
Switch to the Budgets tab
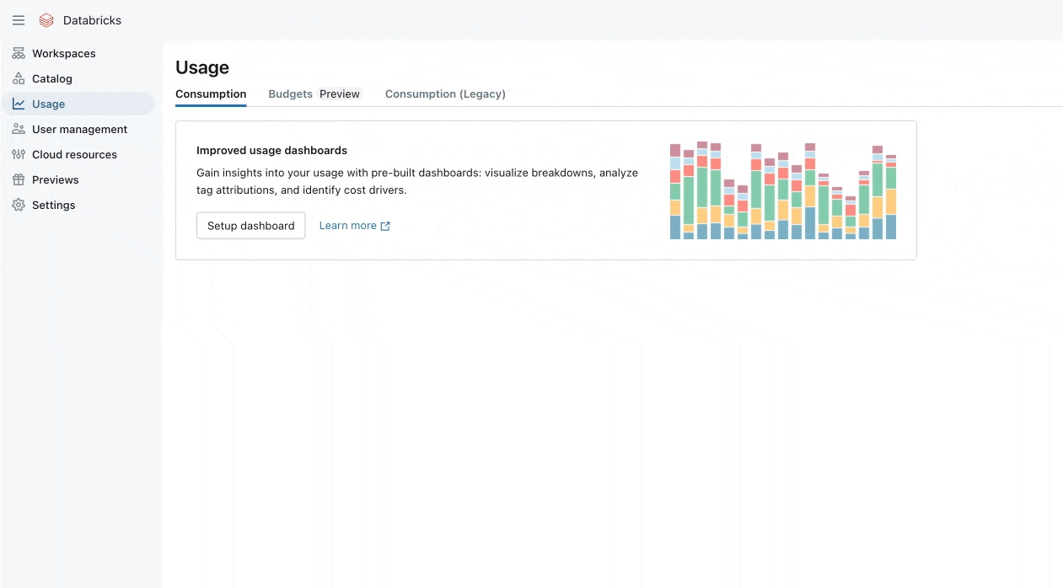pyautogui.click(x=290, y=94)
